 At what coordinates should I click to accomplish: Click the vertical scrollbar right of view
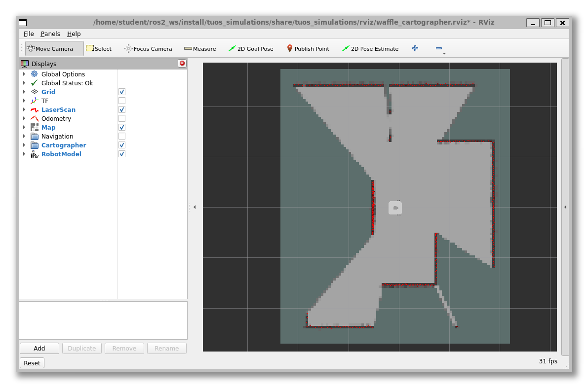565,207
